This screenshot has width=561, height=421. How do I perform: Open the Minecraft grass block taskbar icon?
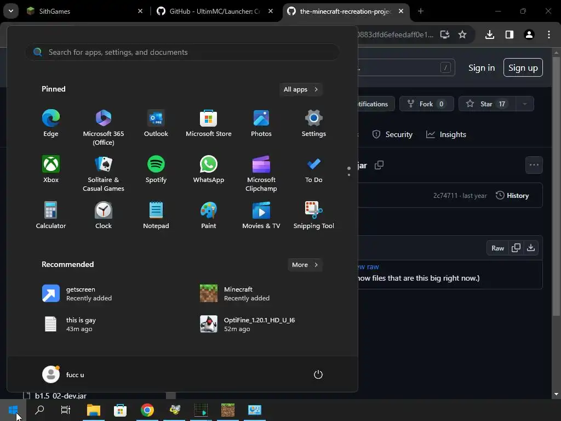coord(227,410)
